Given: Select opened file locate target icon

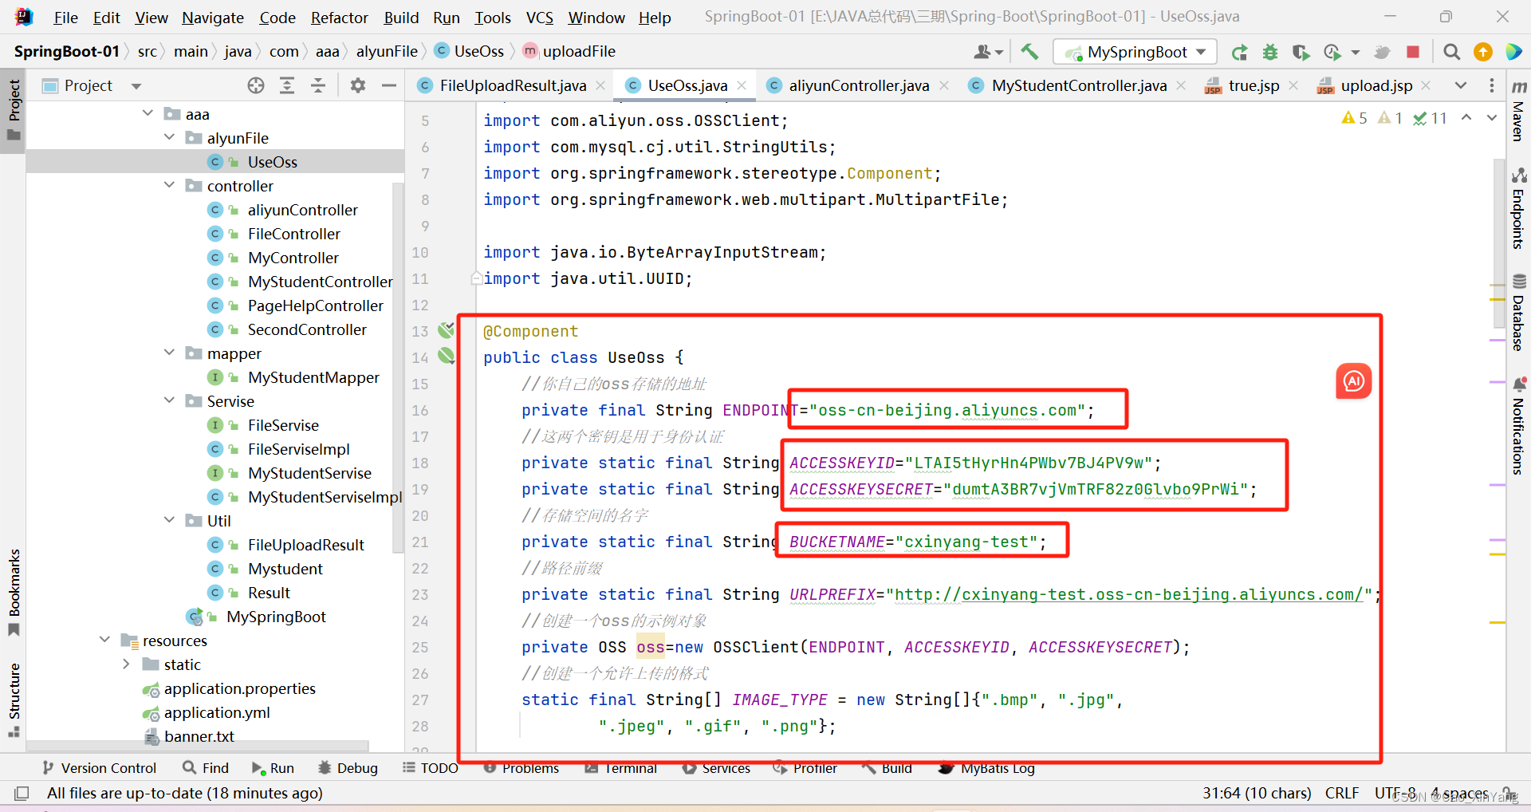Looking at the screenshot, I should click(x=256, y=85).
